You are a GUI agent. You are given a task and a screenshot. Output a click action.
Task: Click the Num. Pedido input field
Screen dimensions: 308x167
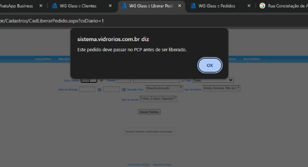click(89, 80)
